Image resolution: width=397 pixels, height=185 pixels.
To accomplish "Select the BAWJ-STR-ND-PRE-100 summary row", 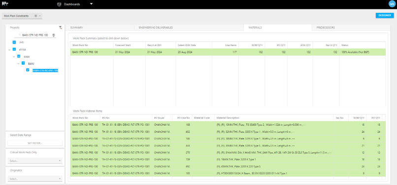I will pyautogui.click(x=228, y=52).
